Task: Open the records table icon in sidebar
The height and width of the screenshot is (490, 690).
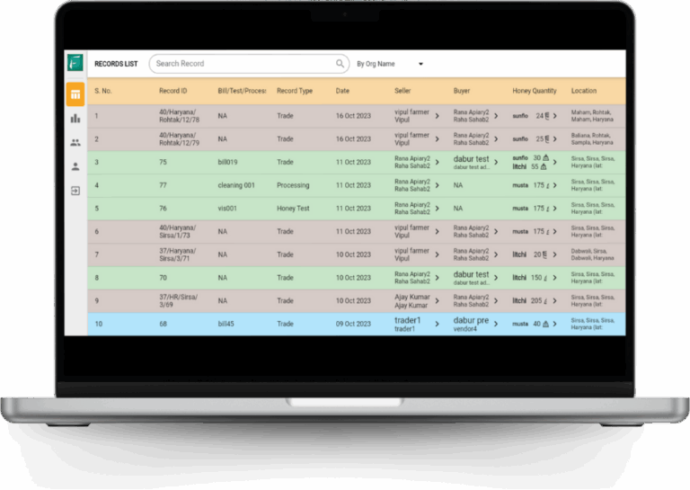Action: (75, 94)
